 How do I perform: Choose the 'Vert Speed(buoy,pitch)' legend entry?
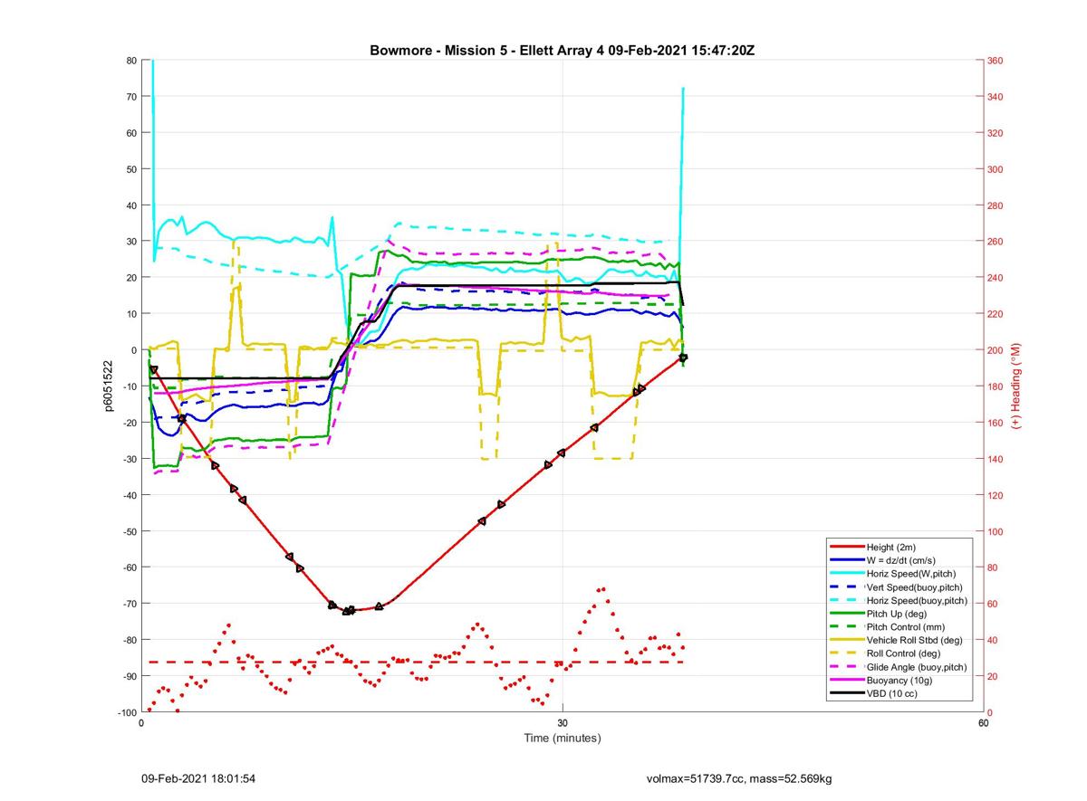[915, 586]
